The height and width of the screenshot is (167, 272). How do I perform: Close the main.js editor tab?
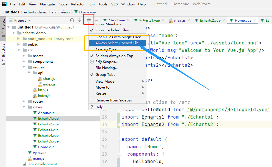pos(189,21)
